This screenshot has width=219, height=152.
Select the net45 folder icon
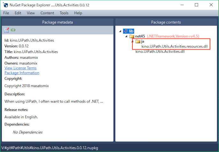click(x=132, y=36)
